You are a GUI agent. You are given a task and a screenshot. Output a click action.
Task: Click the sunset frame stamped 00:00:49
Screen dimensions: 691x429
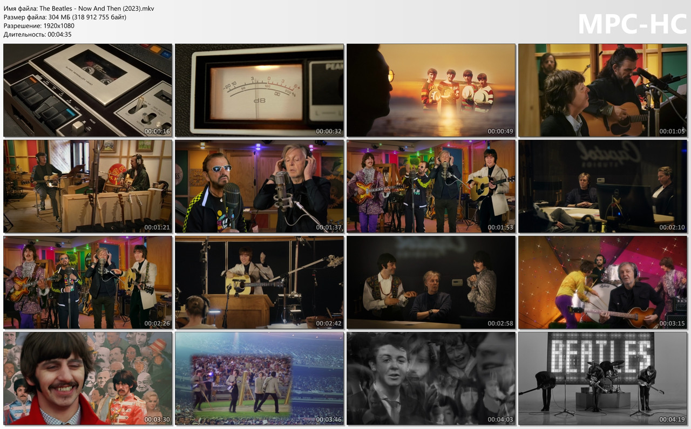431,90
